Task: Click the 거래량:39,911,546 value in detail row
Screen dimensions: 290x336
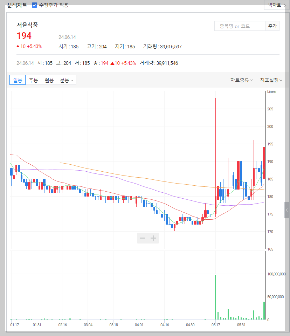Action: (x=159, y=63)
